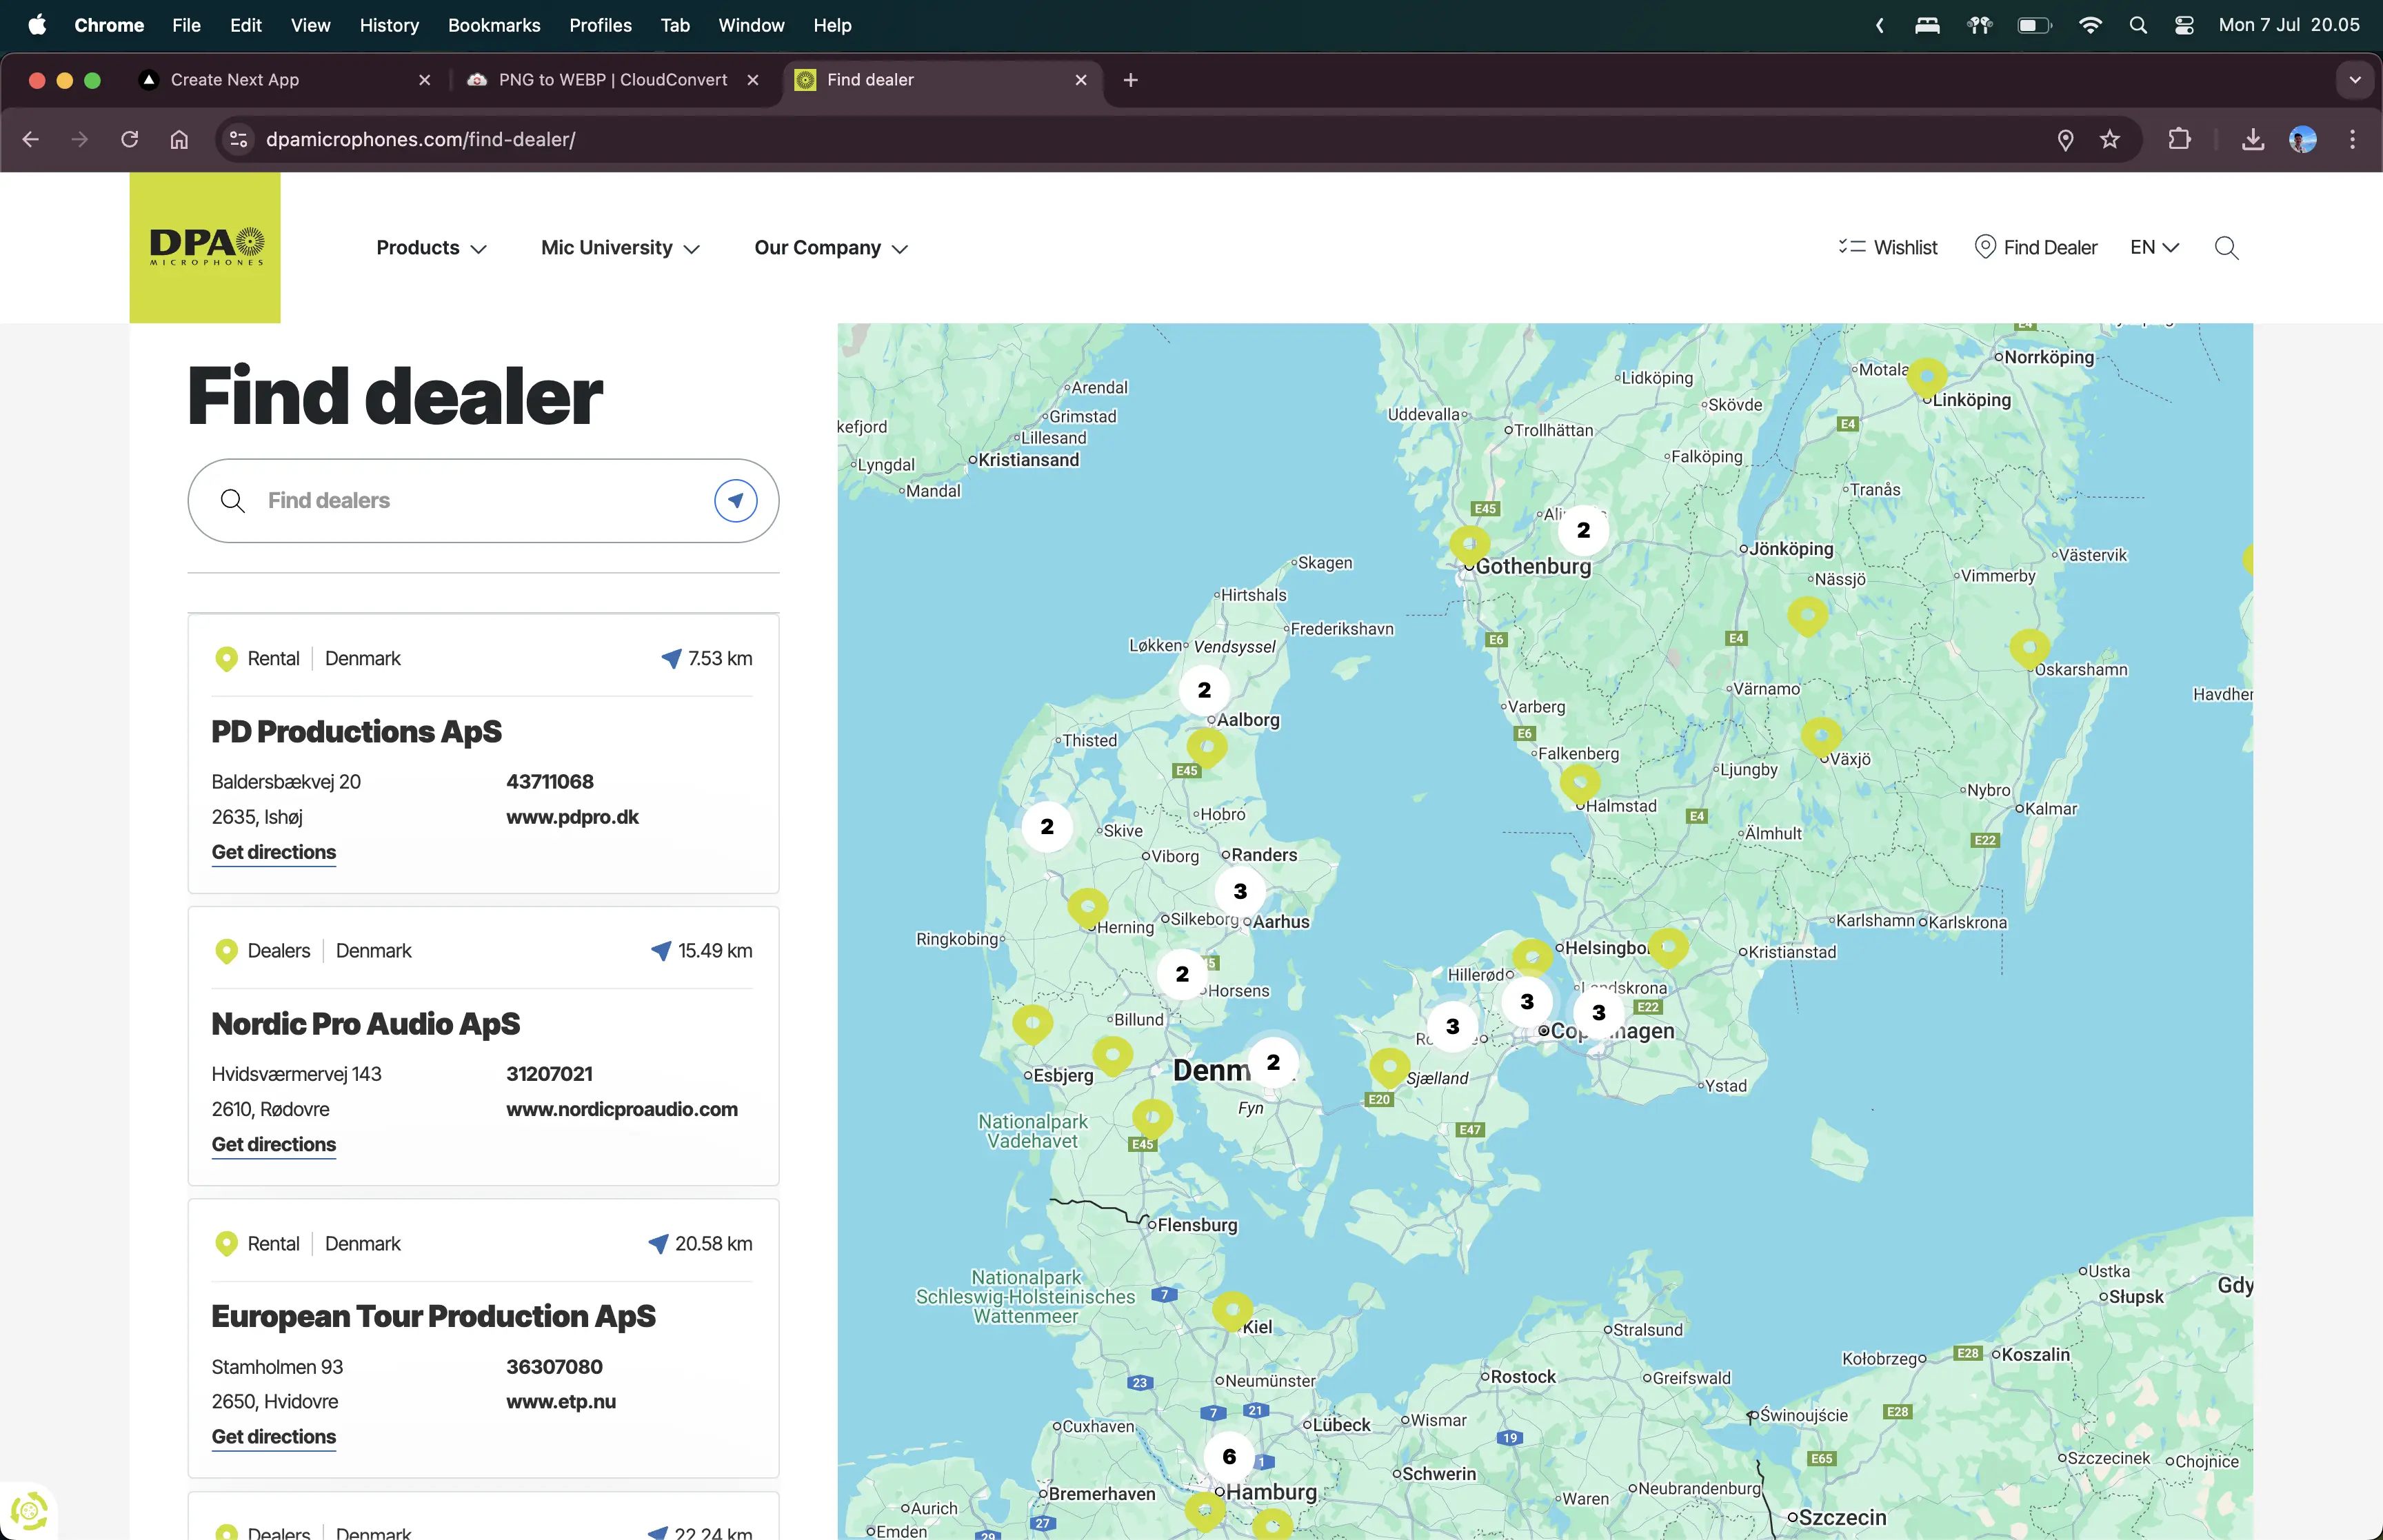Click the Nordic Pro Audio ApS heading
The width and height of the screenshot is (2383, 1540).
click(x=365, y=1024)
